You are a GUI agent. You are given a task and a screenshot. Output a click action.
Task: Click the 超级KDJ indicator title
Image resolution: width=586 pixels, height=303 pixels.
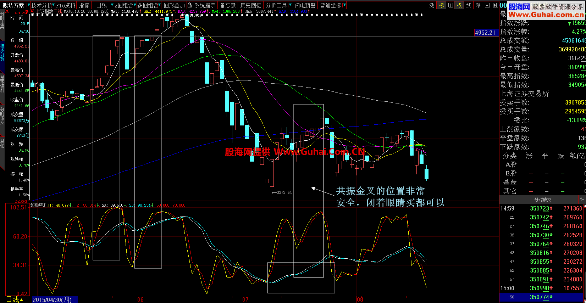[x=38, y=205]
